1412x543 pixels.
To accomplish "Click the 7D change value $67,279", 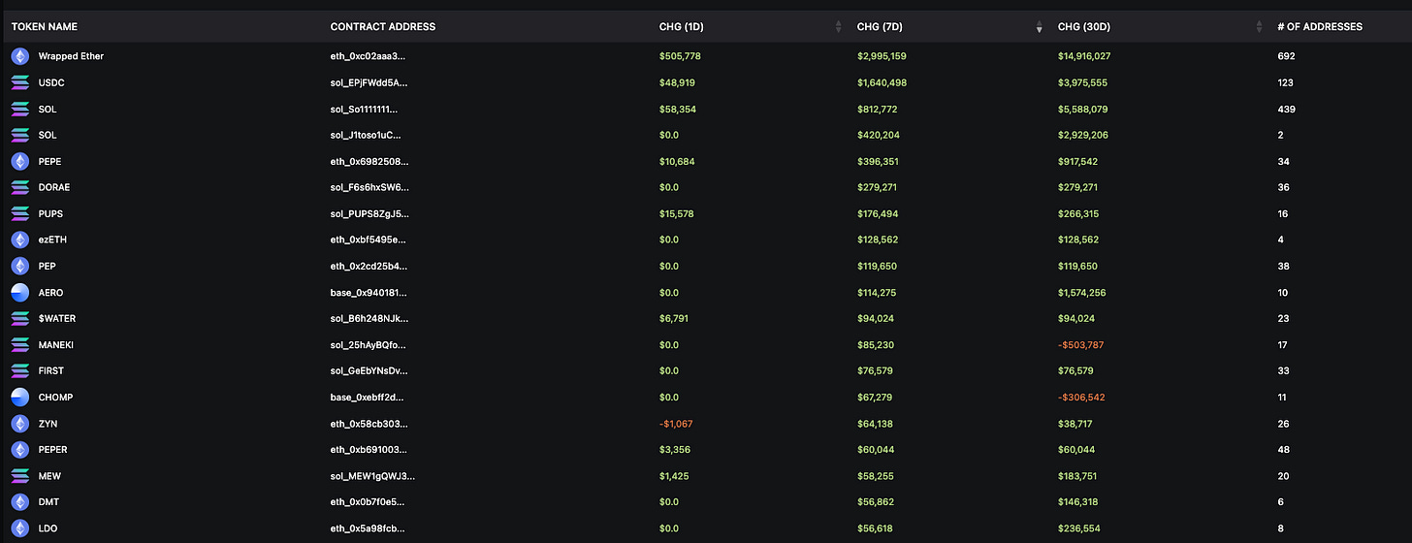I will pyautogui.click(x=875, y=397).
